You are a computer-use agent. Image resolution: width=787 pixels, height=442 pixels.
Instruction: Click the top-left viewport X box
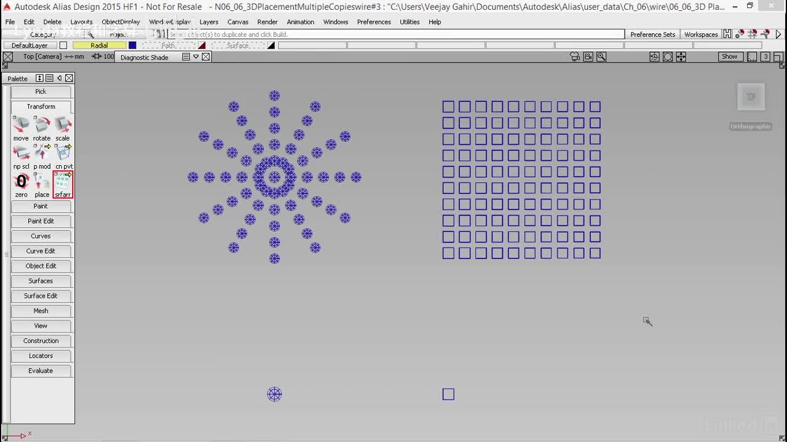(x=7, y=56)
